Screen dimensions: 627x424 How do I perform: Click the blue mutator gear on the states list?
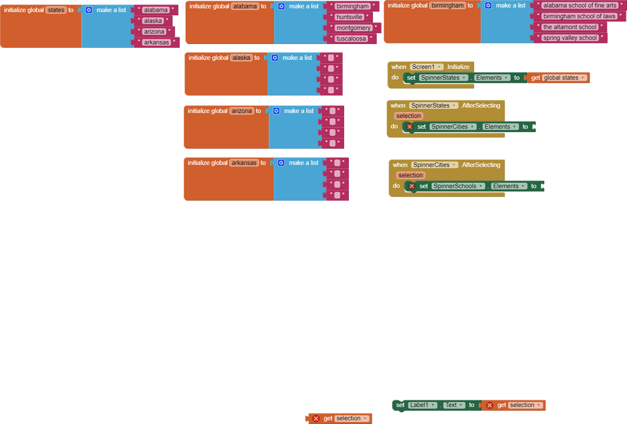pyautogui.click(x=89, y=10)
